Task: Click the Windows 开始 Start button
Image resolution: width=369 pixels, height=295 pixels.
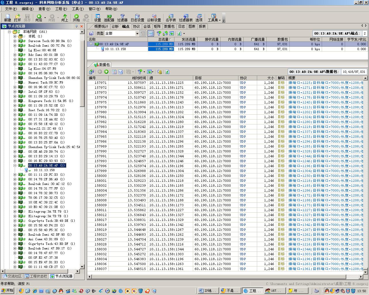Action: 8,290
